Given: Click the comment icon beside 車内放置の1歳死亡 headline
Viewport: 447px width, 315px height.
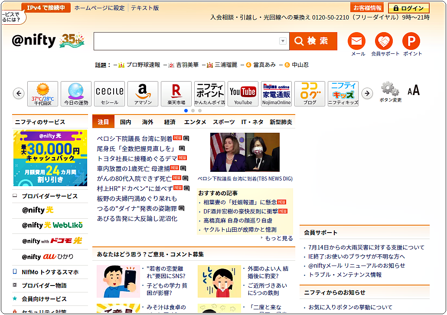Looking at the screenshot, I should (x=183, y=168).
